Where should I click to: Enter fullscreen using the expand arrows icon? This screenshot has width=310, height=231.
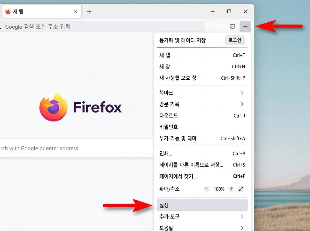[x=241, y=189]
